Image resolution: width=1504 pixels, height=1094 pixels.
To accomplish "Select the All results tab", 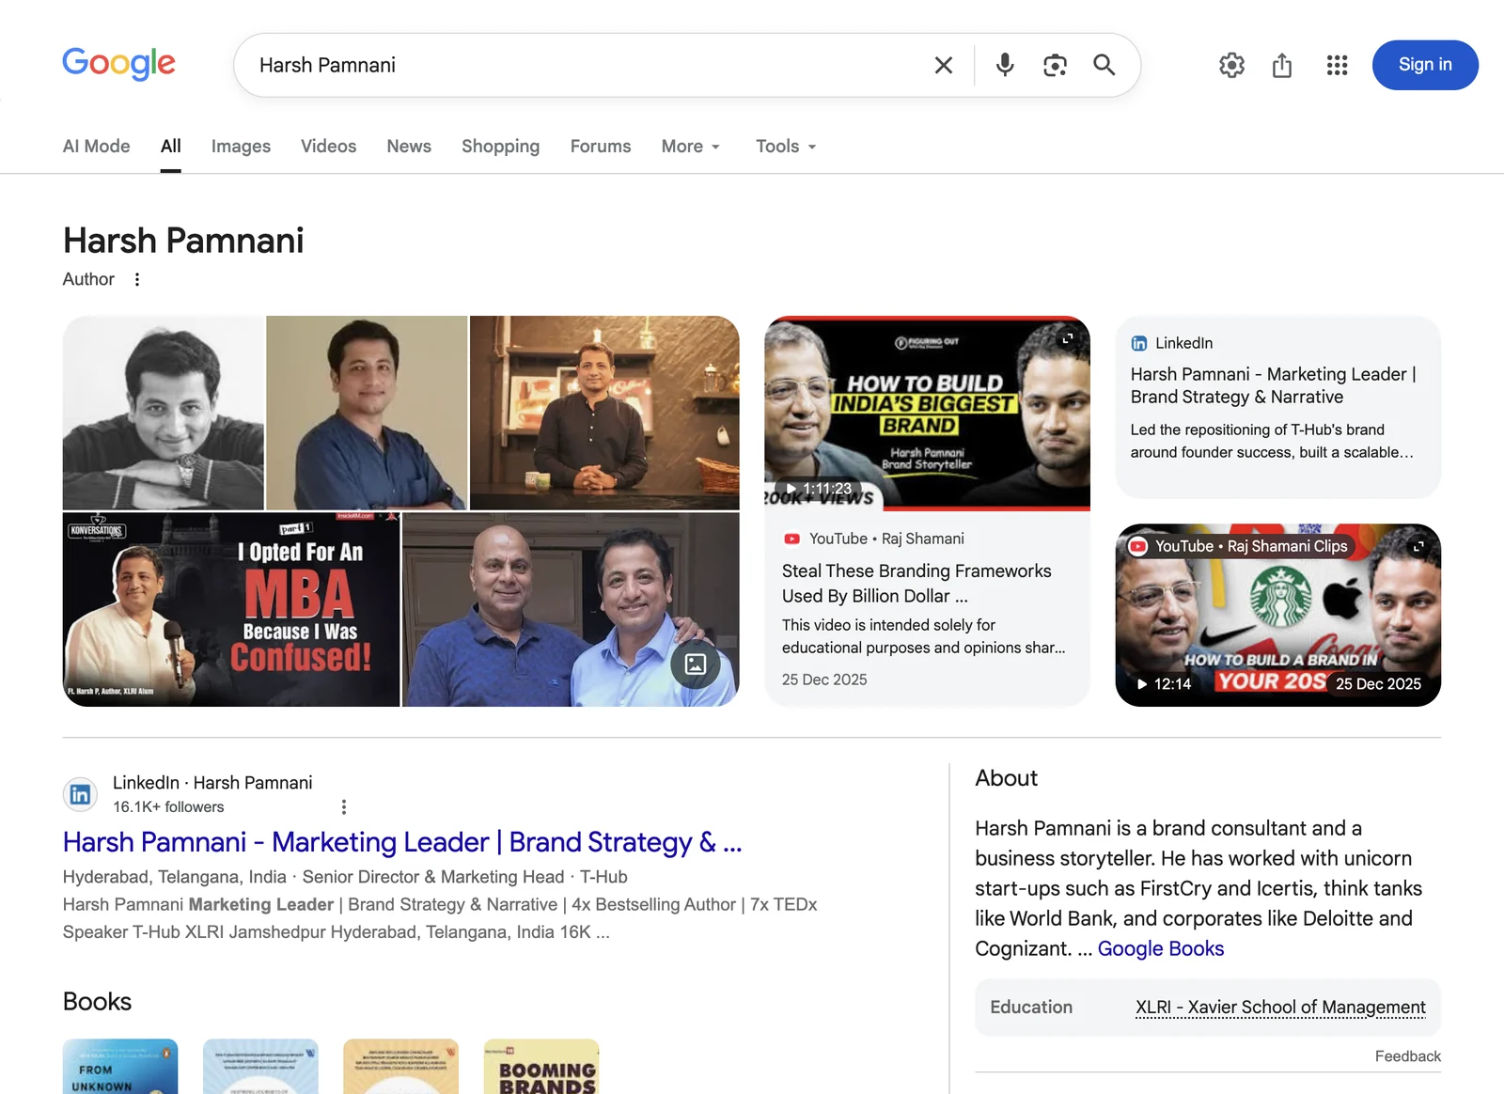I will (x=170, y=146).
